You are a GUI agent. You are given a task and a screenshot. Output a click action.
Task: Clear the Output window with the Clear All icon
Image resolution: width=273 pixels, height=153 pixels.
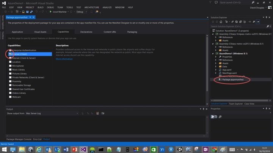pyautogui.click(x=97, y=113)
